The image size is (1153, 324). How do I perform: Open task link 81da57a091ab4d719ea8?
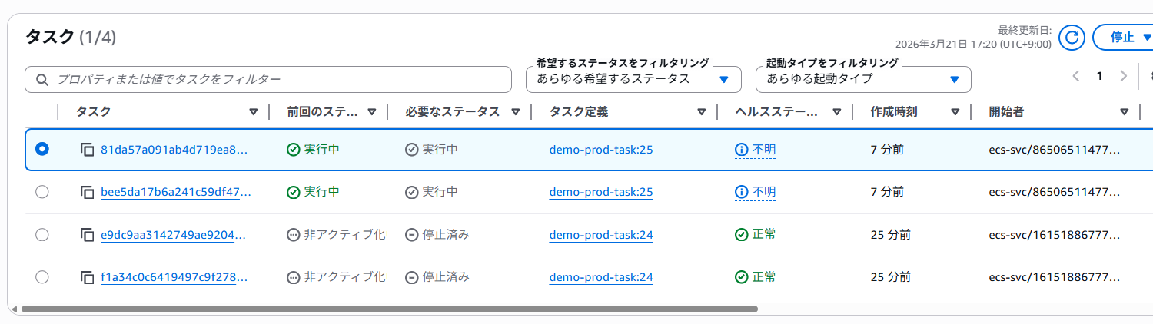coord(174,150)
